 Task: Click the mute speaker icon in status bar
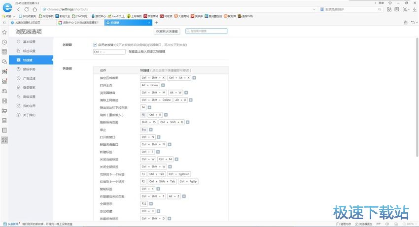click(x=387, y=224)
